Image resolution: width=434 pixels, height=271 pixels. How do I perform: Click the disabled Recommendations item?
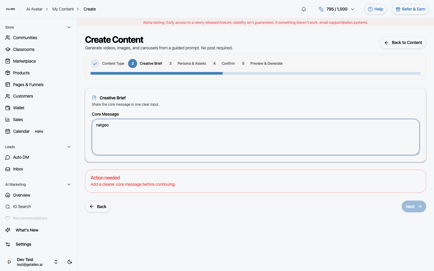pos(30,218)
